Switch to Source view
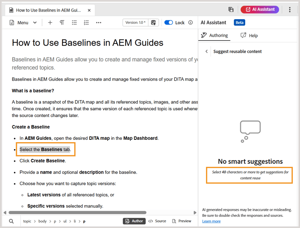This screenshot has width=300, height=228. tap(157, 221)
